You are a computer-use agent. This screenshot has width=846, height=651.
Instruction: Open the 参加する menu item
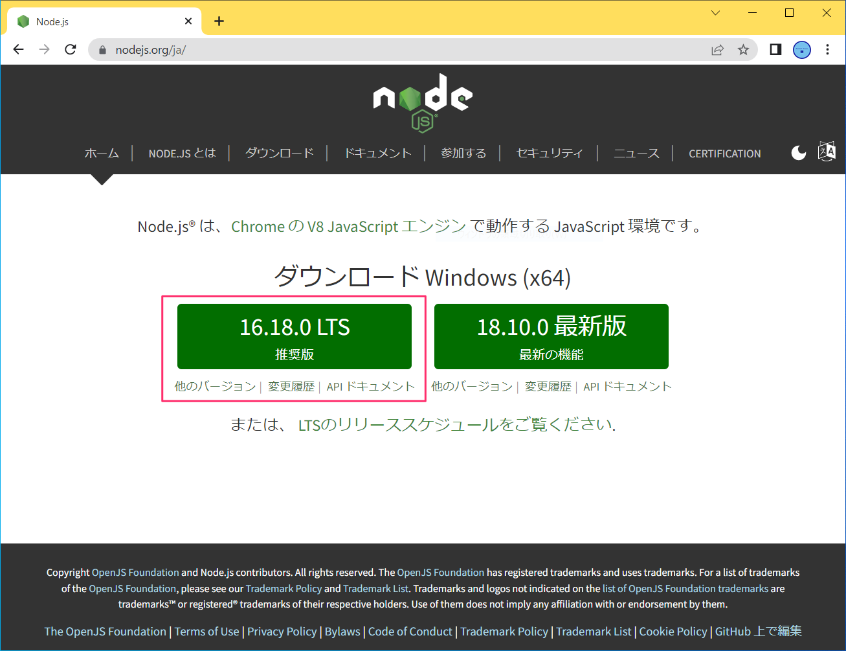click(463, 154)
